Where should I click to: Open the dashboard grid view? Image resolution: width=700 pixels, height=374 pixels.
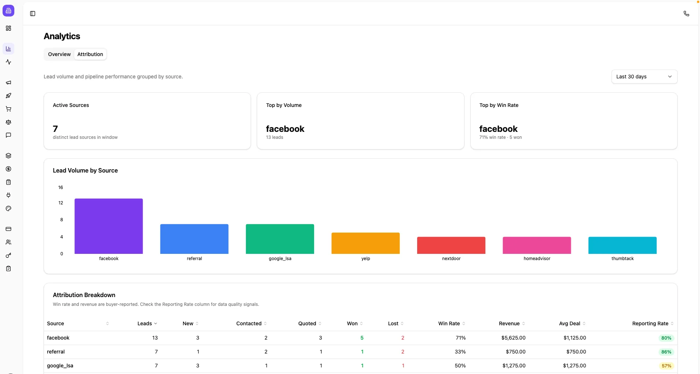pyautogui.click(x=8, y=28)
